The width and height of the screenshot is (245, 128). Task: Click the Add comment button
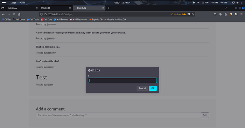pos(205,115)
